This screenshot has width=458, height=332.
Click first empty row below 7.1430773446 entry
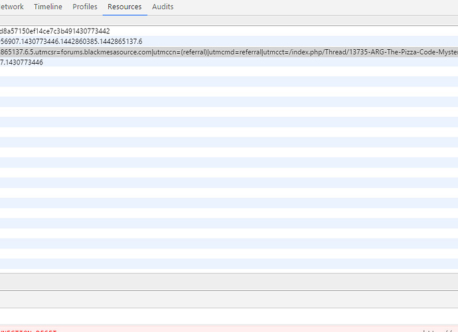pos(229,72)
